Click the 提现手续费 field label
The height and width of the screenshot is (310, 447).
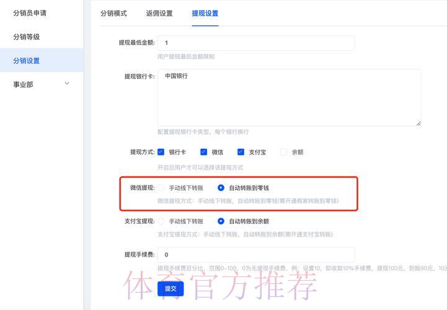[139, 255]
